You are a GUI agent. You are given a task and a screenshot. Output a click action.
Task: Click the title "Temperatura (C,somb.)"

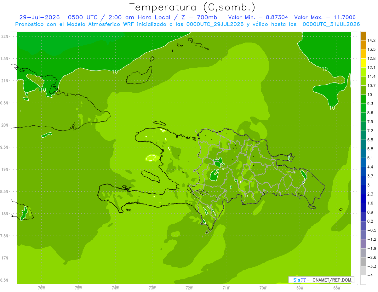pos(192,7)
